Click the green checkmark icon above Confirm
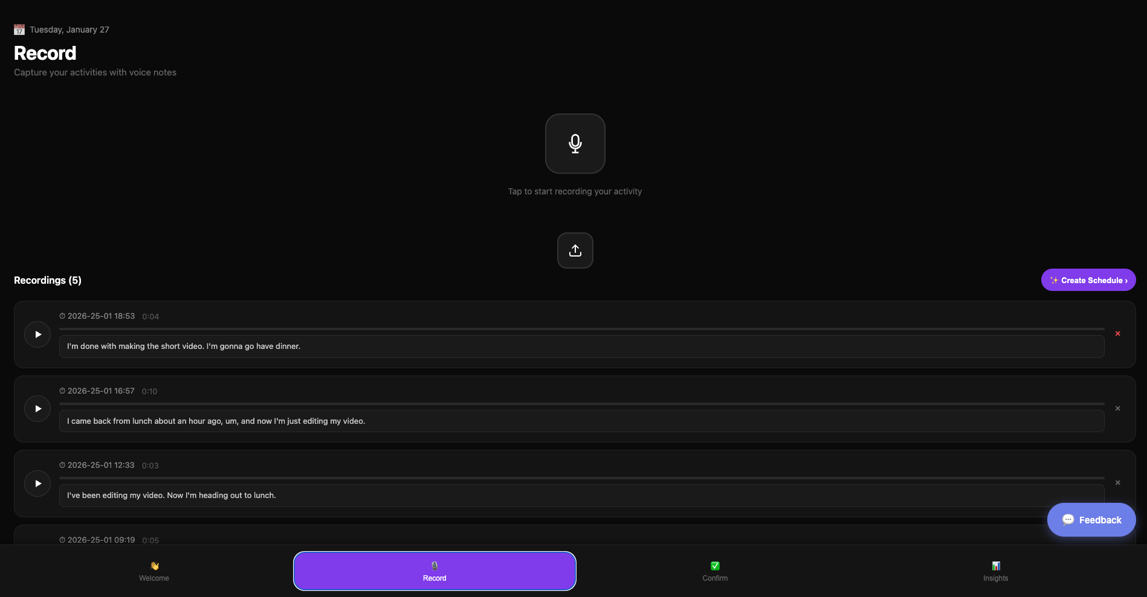This screenshot has height=597, width=1147. click(x=714, y=566)
